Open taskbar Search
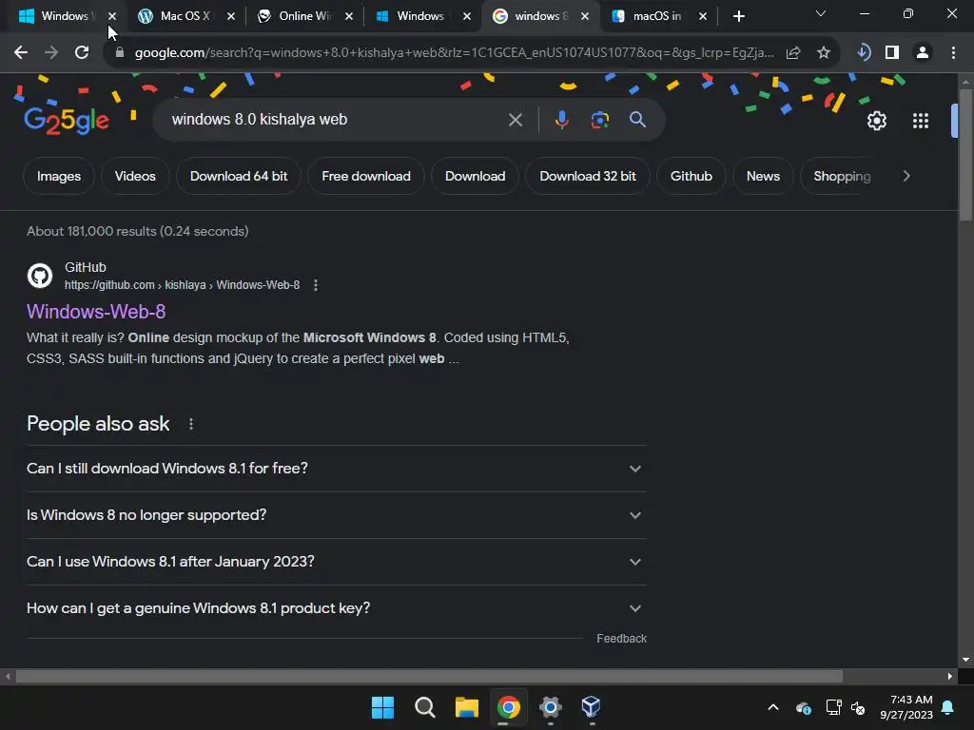The width and height of the screenshot is (974, 730). (425, 707)
